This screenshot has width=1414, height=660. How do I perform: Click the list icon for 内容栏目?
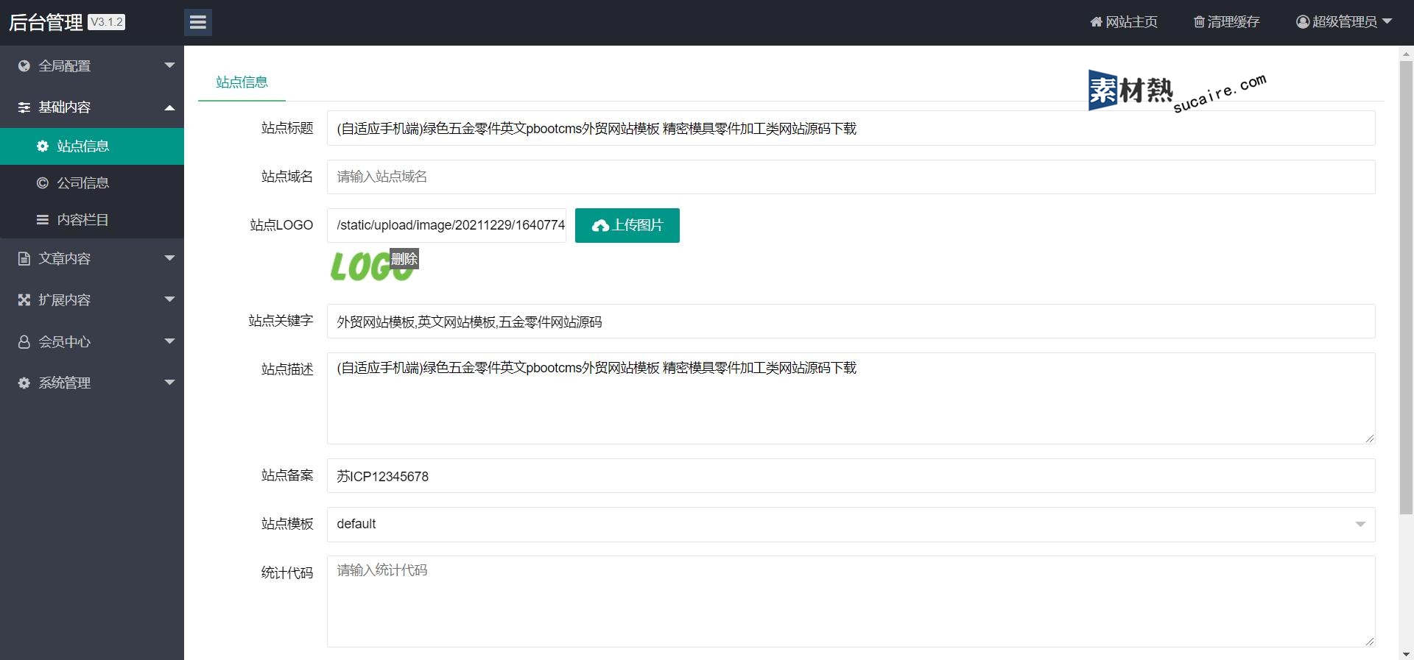pyautogui.click(x=43, y=219)
